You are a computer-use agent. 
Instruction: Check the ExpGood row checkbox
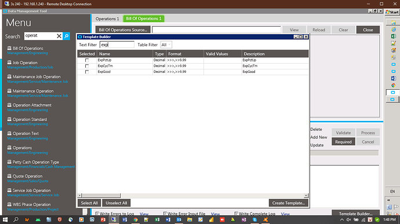pos(87,72)
